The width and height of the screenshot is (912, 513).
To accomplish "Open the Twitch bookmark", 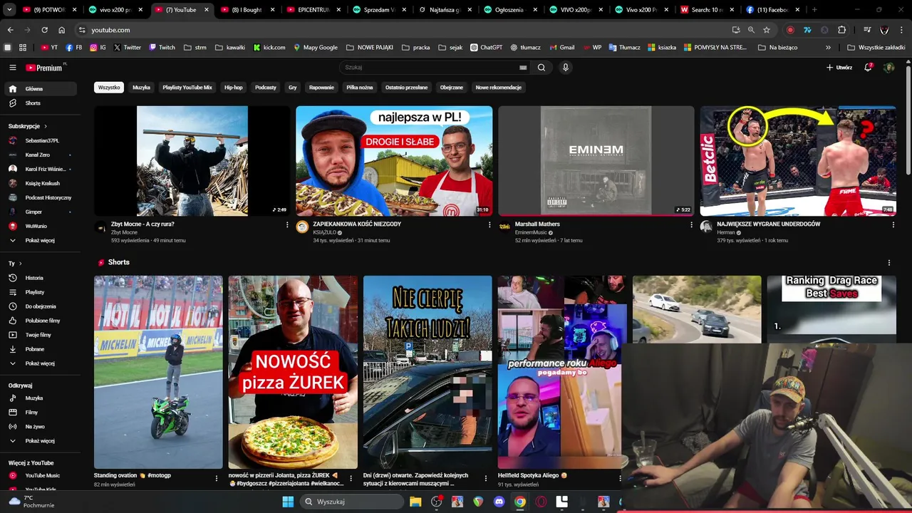I will point(162,48).
